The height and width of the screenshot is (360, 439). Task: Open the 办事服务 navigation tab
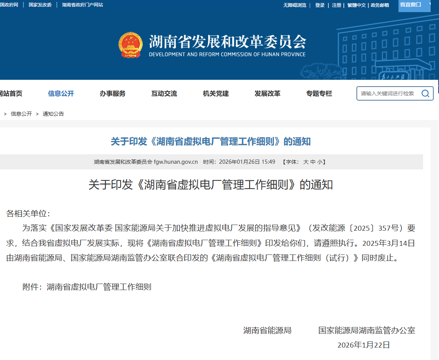(x=112, y=93)
